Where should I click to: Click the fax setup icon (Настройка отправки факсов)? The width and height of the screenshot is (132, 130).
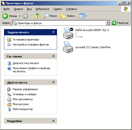[x=9, y=45]
